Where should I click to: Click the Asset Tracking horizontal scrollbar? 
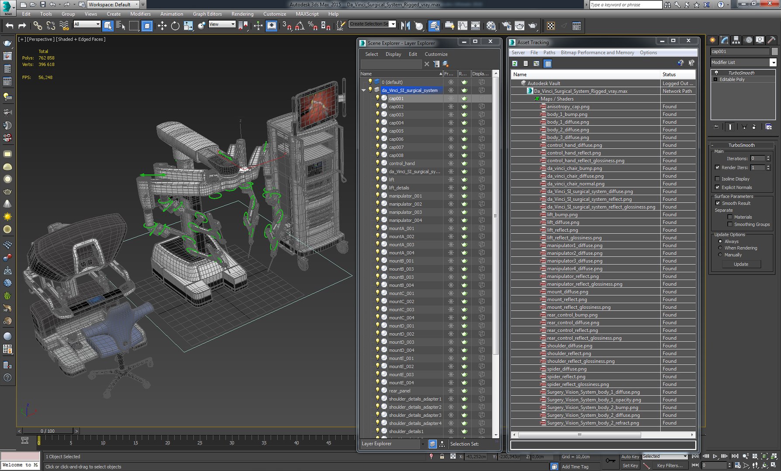click(579, 435)
